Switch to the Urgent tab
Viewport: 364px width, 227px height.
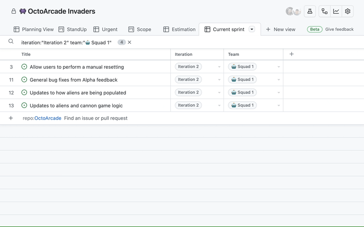106,29
